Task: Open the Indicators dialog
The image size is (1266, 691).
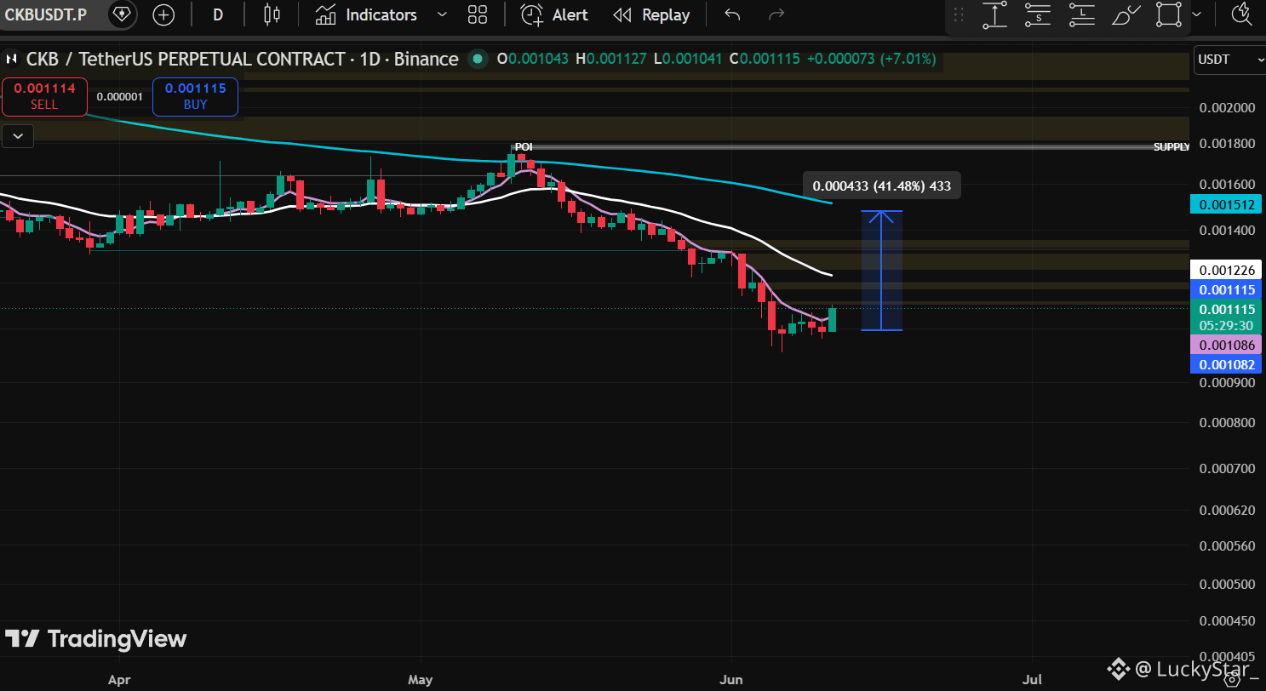Action: (366, 14)
